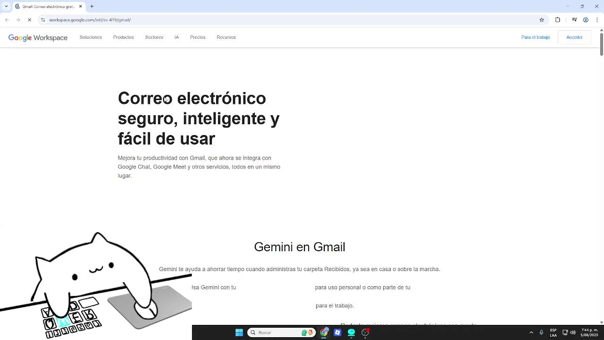604x340 pixels.
Task: Click the address bar URL
Action: (x=90, y=20)
